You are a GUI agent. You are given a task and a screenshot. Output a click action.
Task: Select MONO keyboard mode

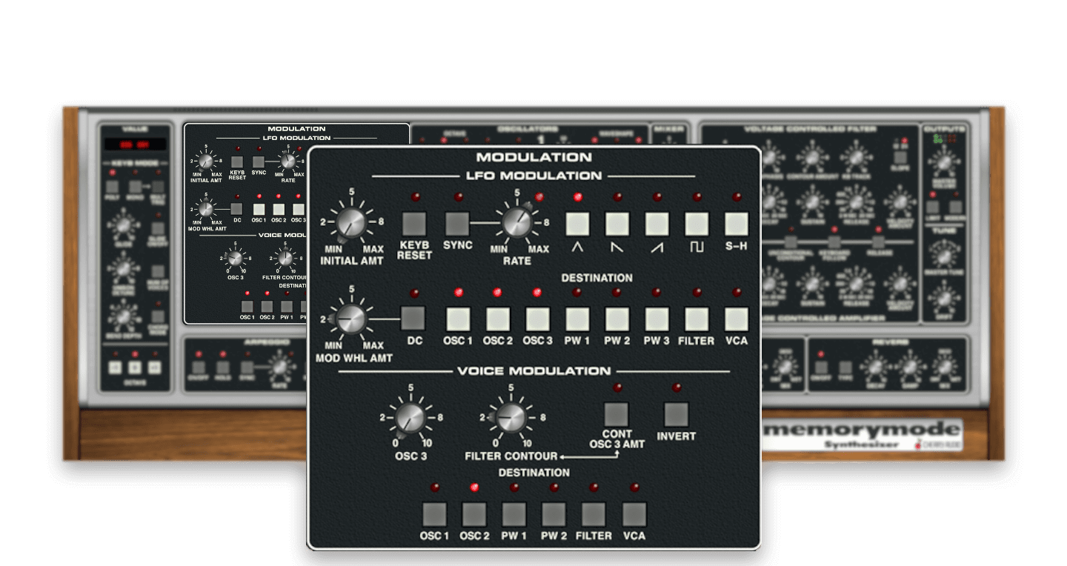pos(136,187)
